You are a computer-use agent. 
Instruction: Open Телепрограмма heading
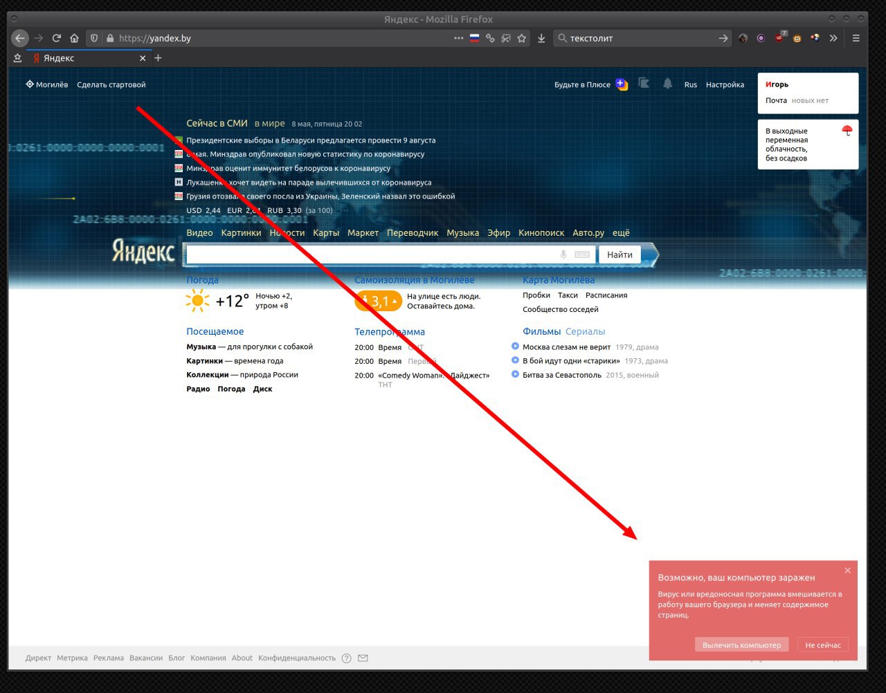click(390, 331)
